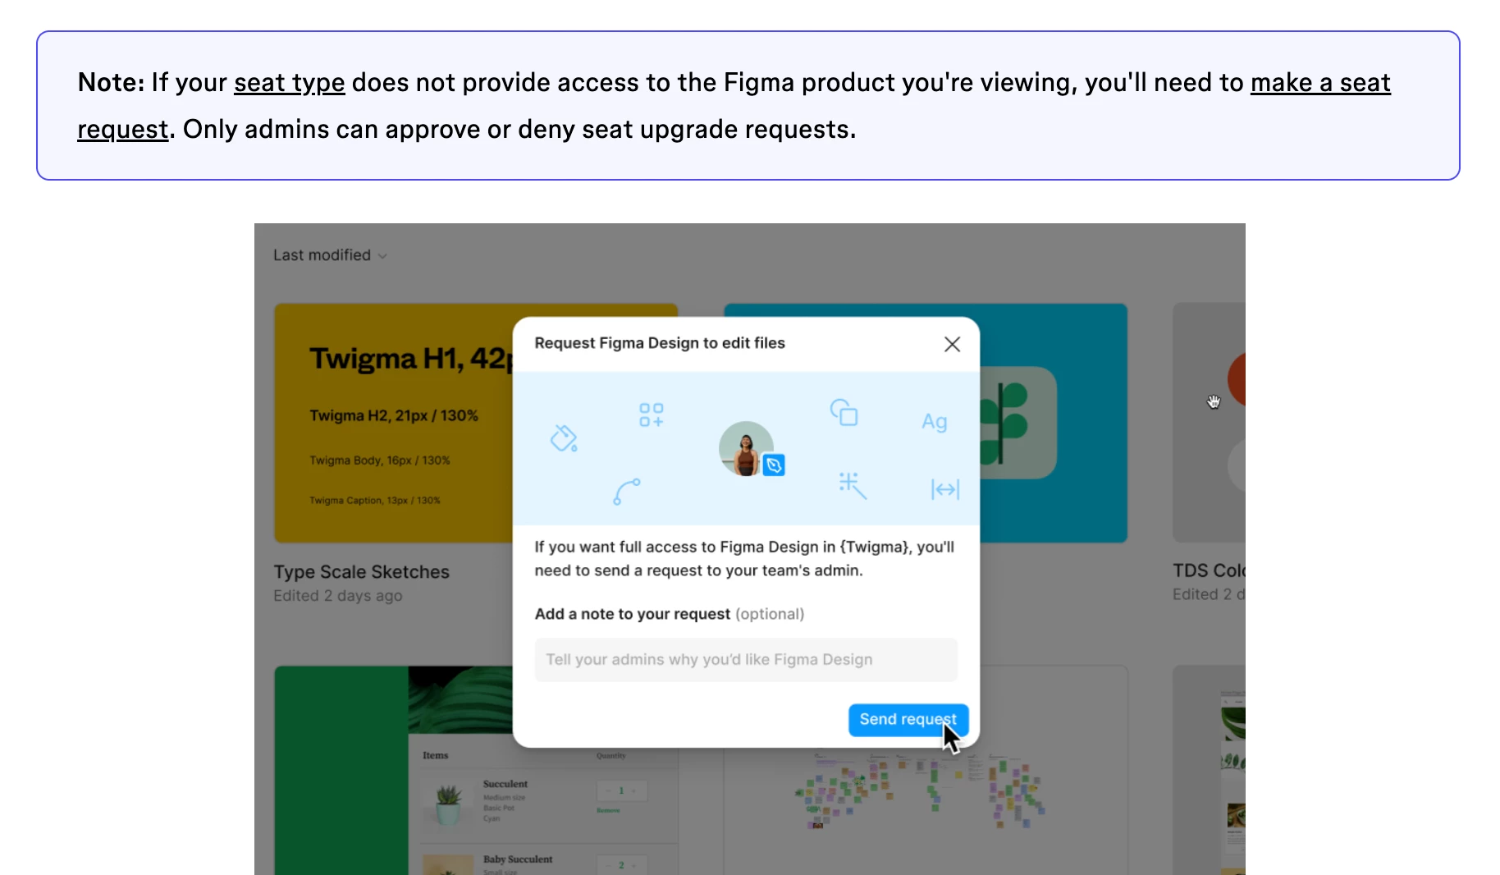Open the succulent shop design thumbnail
Image resolution: width=1500 pixels, height=875 pixels.
pyautogui.click(x=394, y=770)
